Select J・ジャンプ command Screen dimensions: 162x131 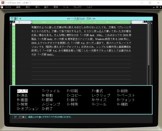pos(51,104)
